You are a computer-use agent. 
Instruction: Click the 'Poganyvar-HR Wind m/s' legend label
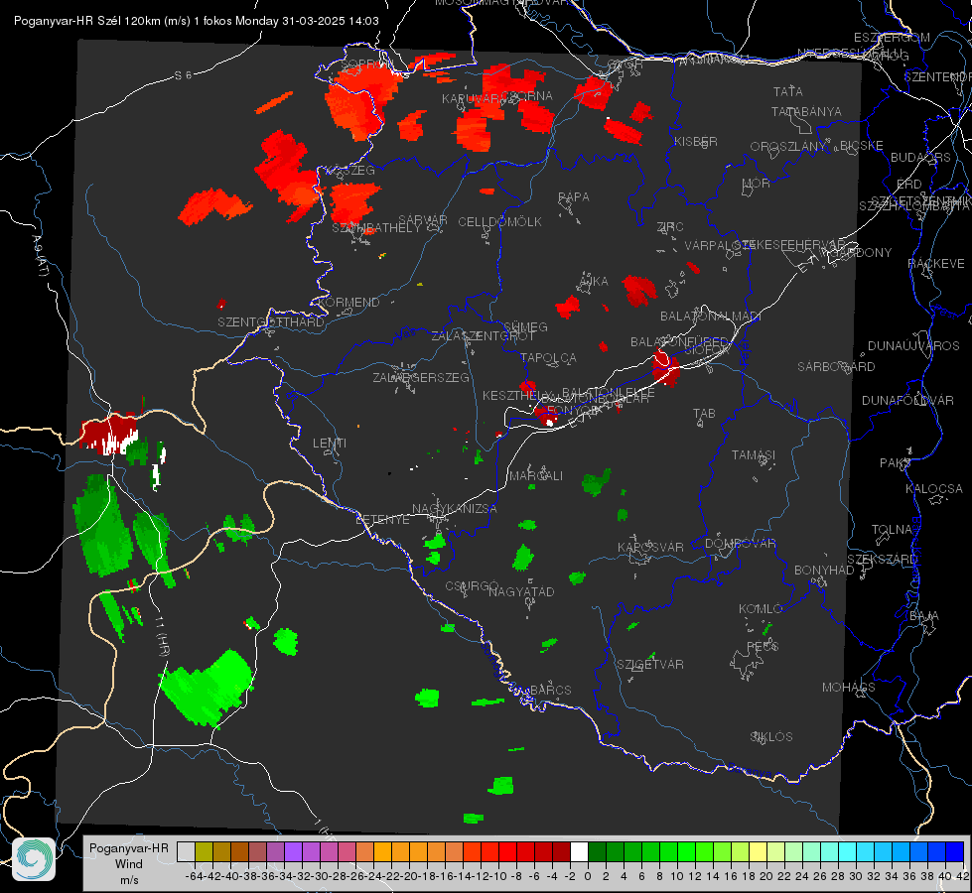pyautogui.click(x=129, y=864)
